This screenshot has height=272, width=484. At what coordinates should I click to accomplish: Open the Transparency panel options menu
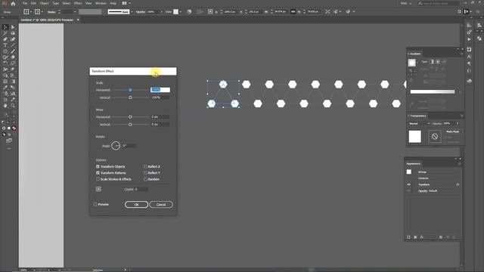[x=462, y=116]
